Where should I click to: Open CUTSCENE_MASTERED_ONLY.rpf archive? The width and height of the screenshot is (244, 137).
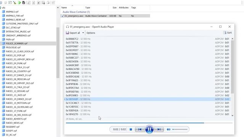(x=22, y=24)
